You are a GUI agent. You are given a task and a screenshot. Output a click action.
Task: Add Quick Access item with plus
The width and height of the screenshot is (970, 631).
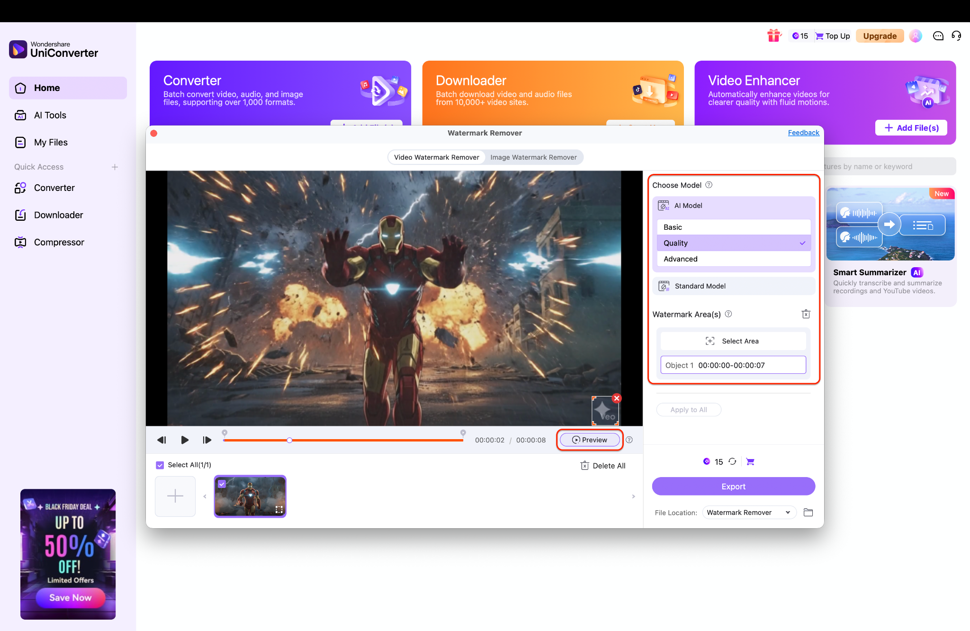click(115, 167)
